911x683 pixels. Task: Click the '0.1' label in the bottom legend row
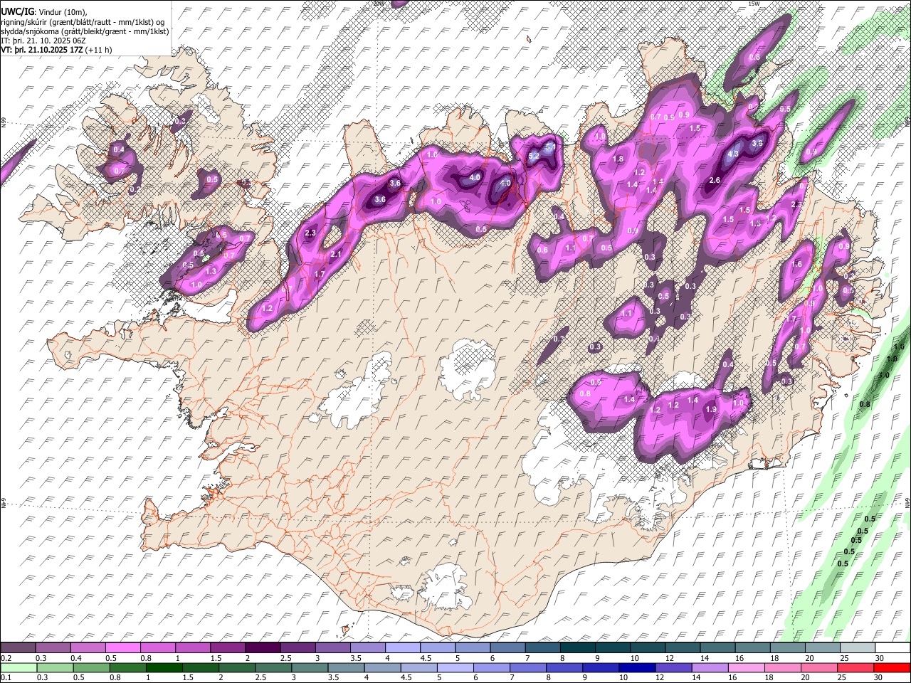(6, 677)
